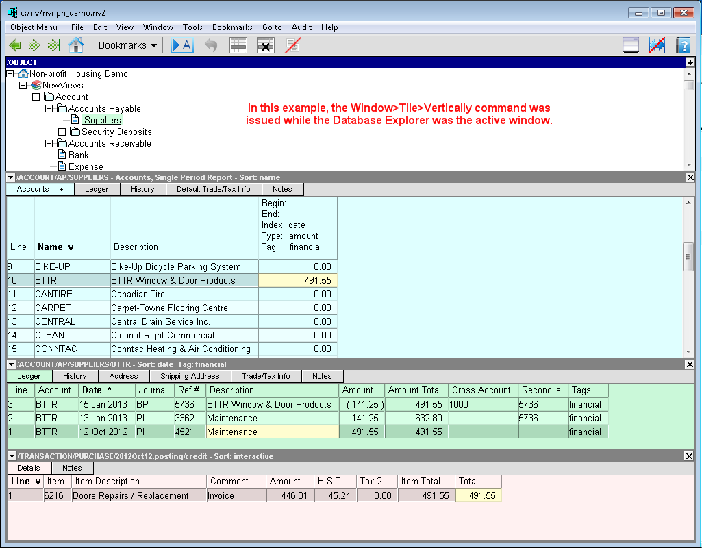Click the insert row table icon

(238, 45)
